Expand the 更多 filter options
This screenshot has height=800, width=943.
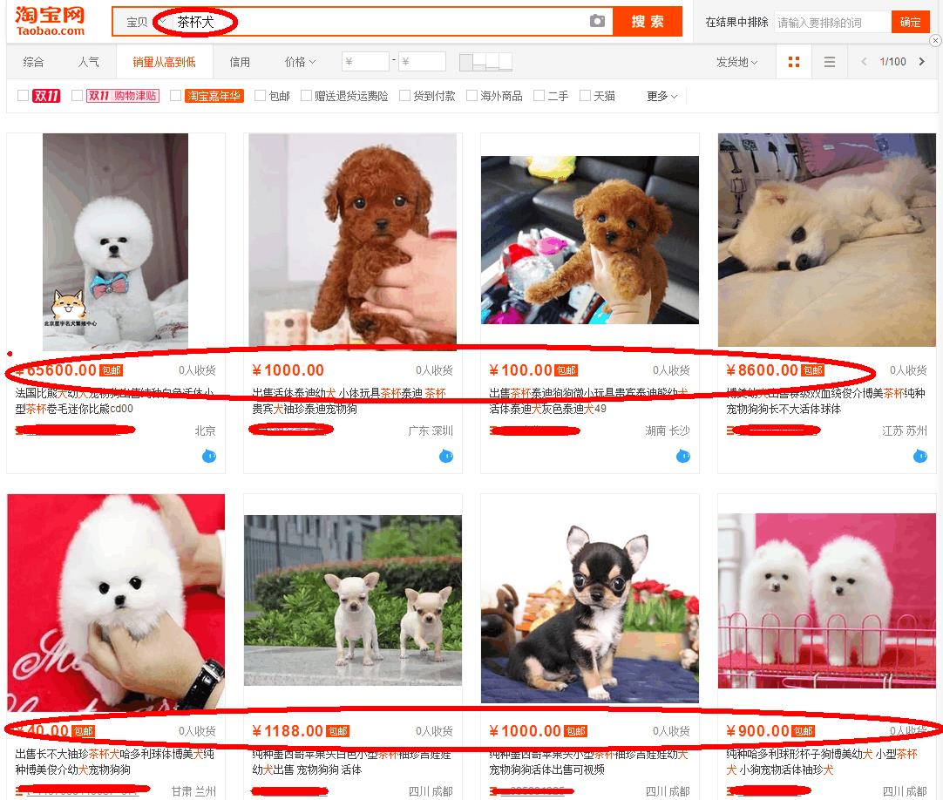pyautogui.click(x=661, y=96)
